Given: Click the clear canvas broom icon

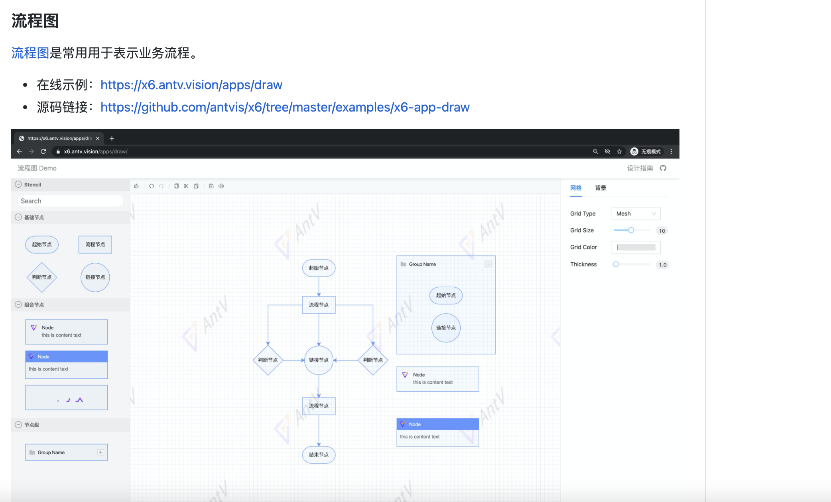Looking at the screenshot, I should [x=136, y=186].
